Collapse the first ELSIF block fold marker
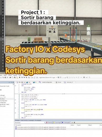 (15, 103)
